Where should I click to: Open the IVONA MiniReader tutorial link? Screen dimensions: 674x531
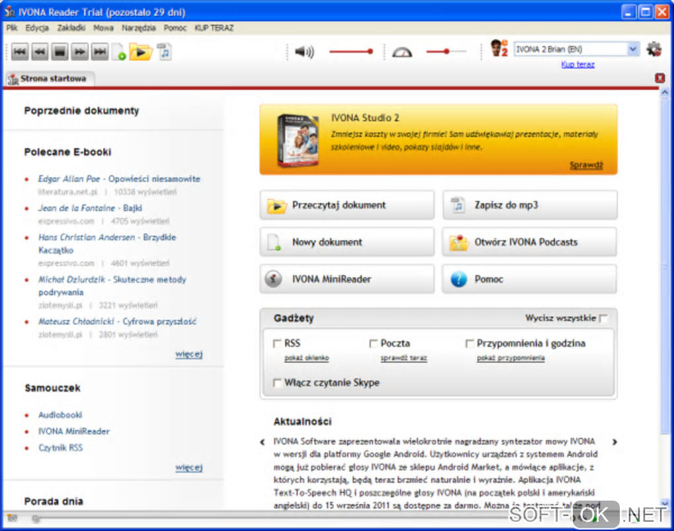(x=74, y=431)
